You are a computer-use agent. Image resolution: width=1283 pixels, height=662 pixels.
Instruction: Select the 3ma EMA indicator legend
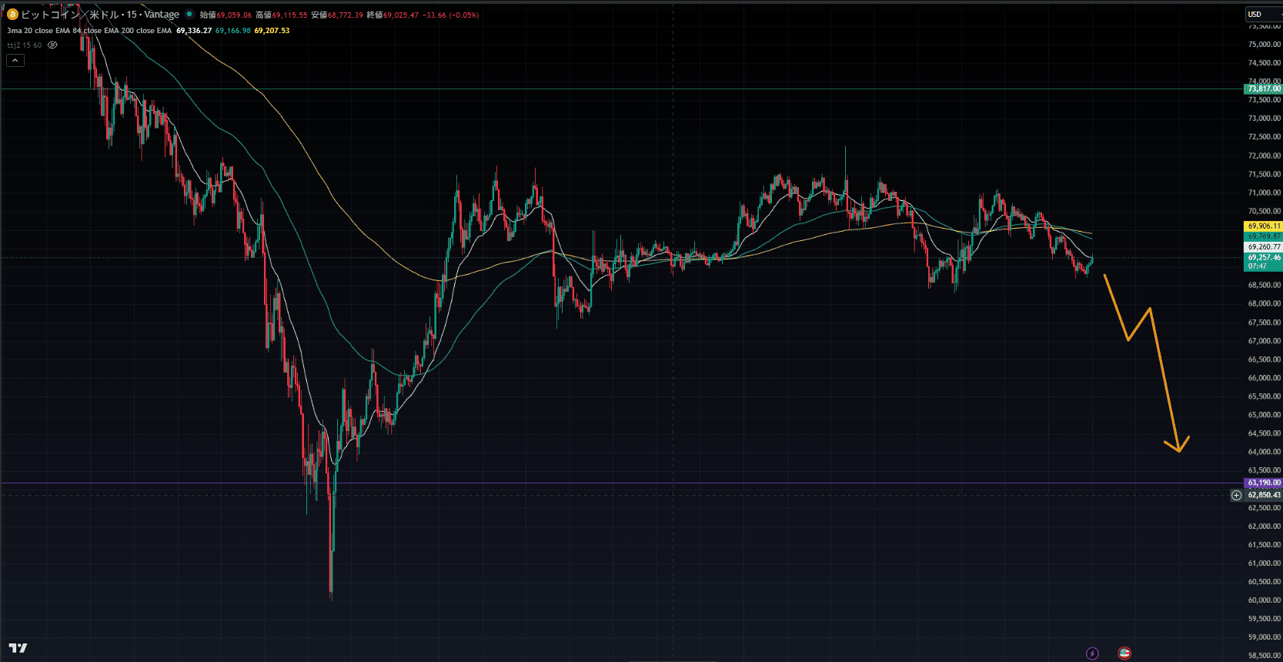(89, 31)
